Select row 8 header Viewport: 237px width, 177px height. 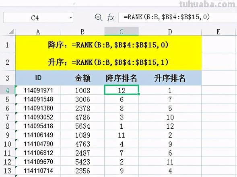(8, 126)
